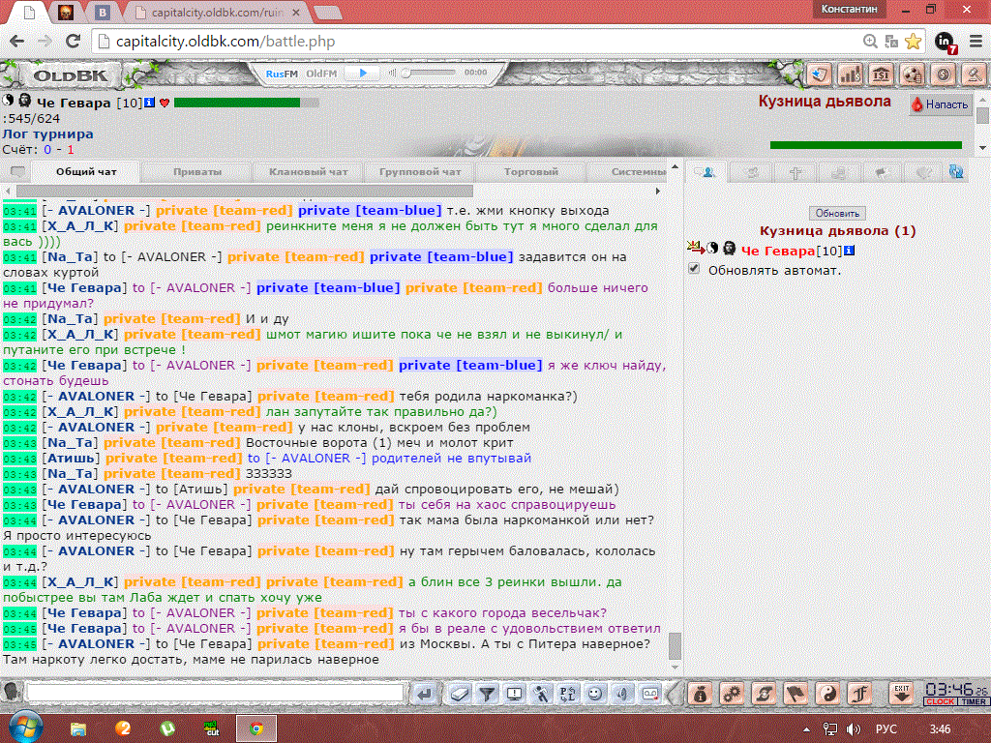
Task: Select the RusFM radio station
Action: (282, 74)
